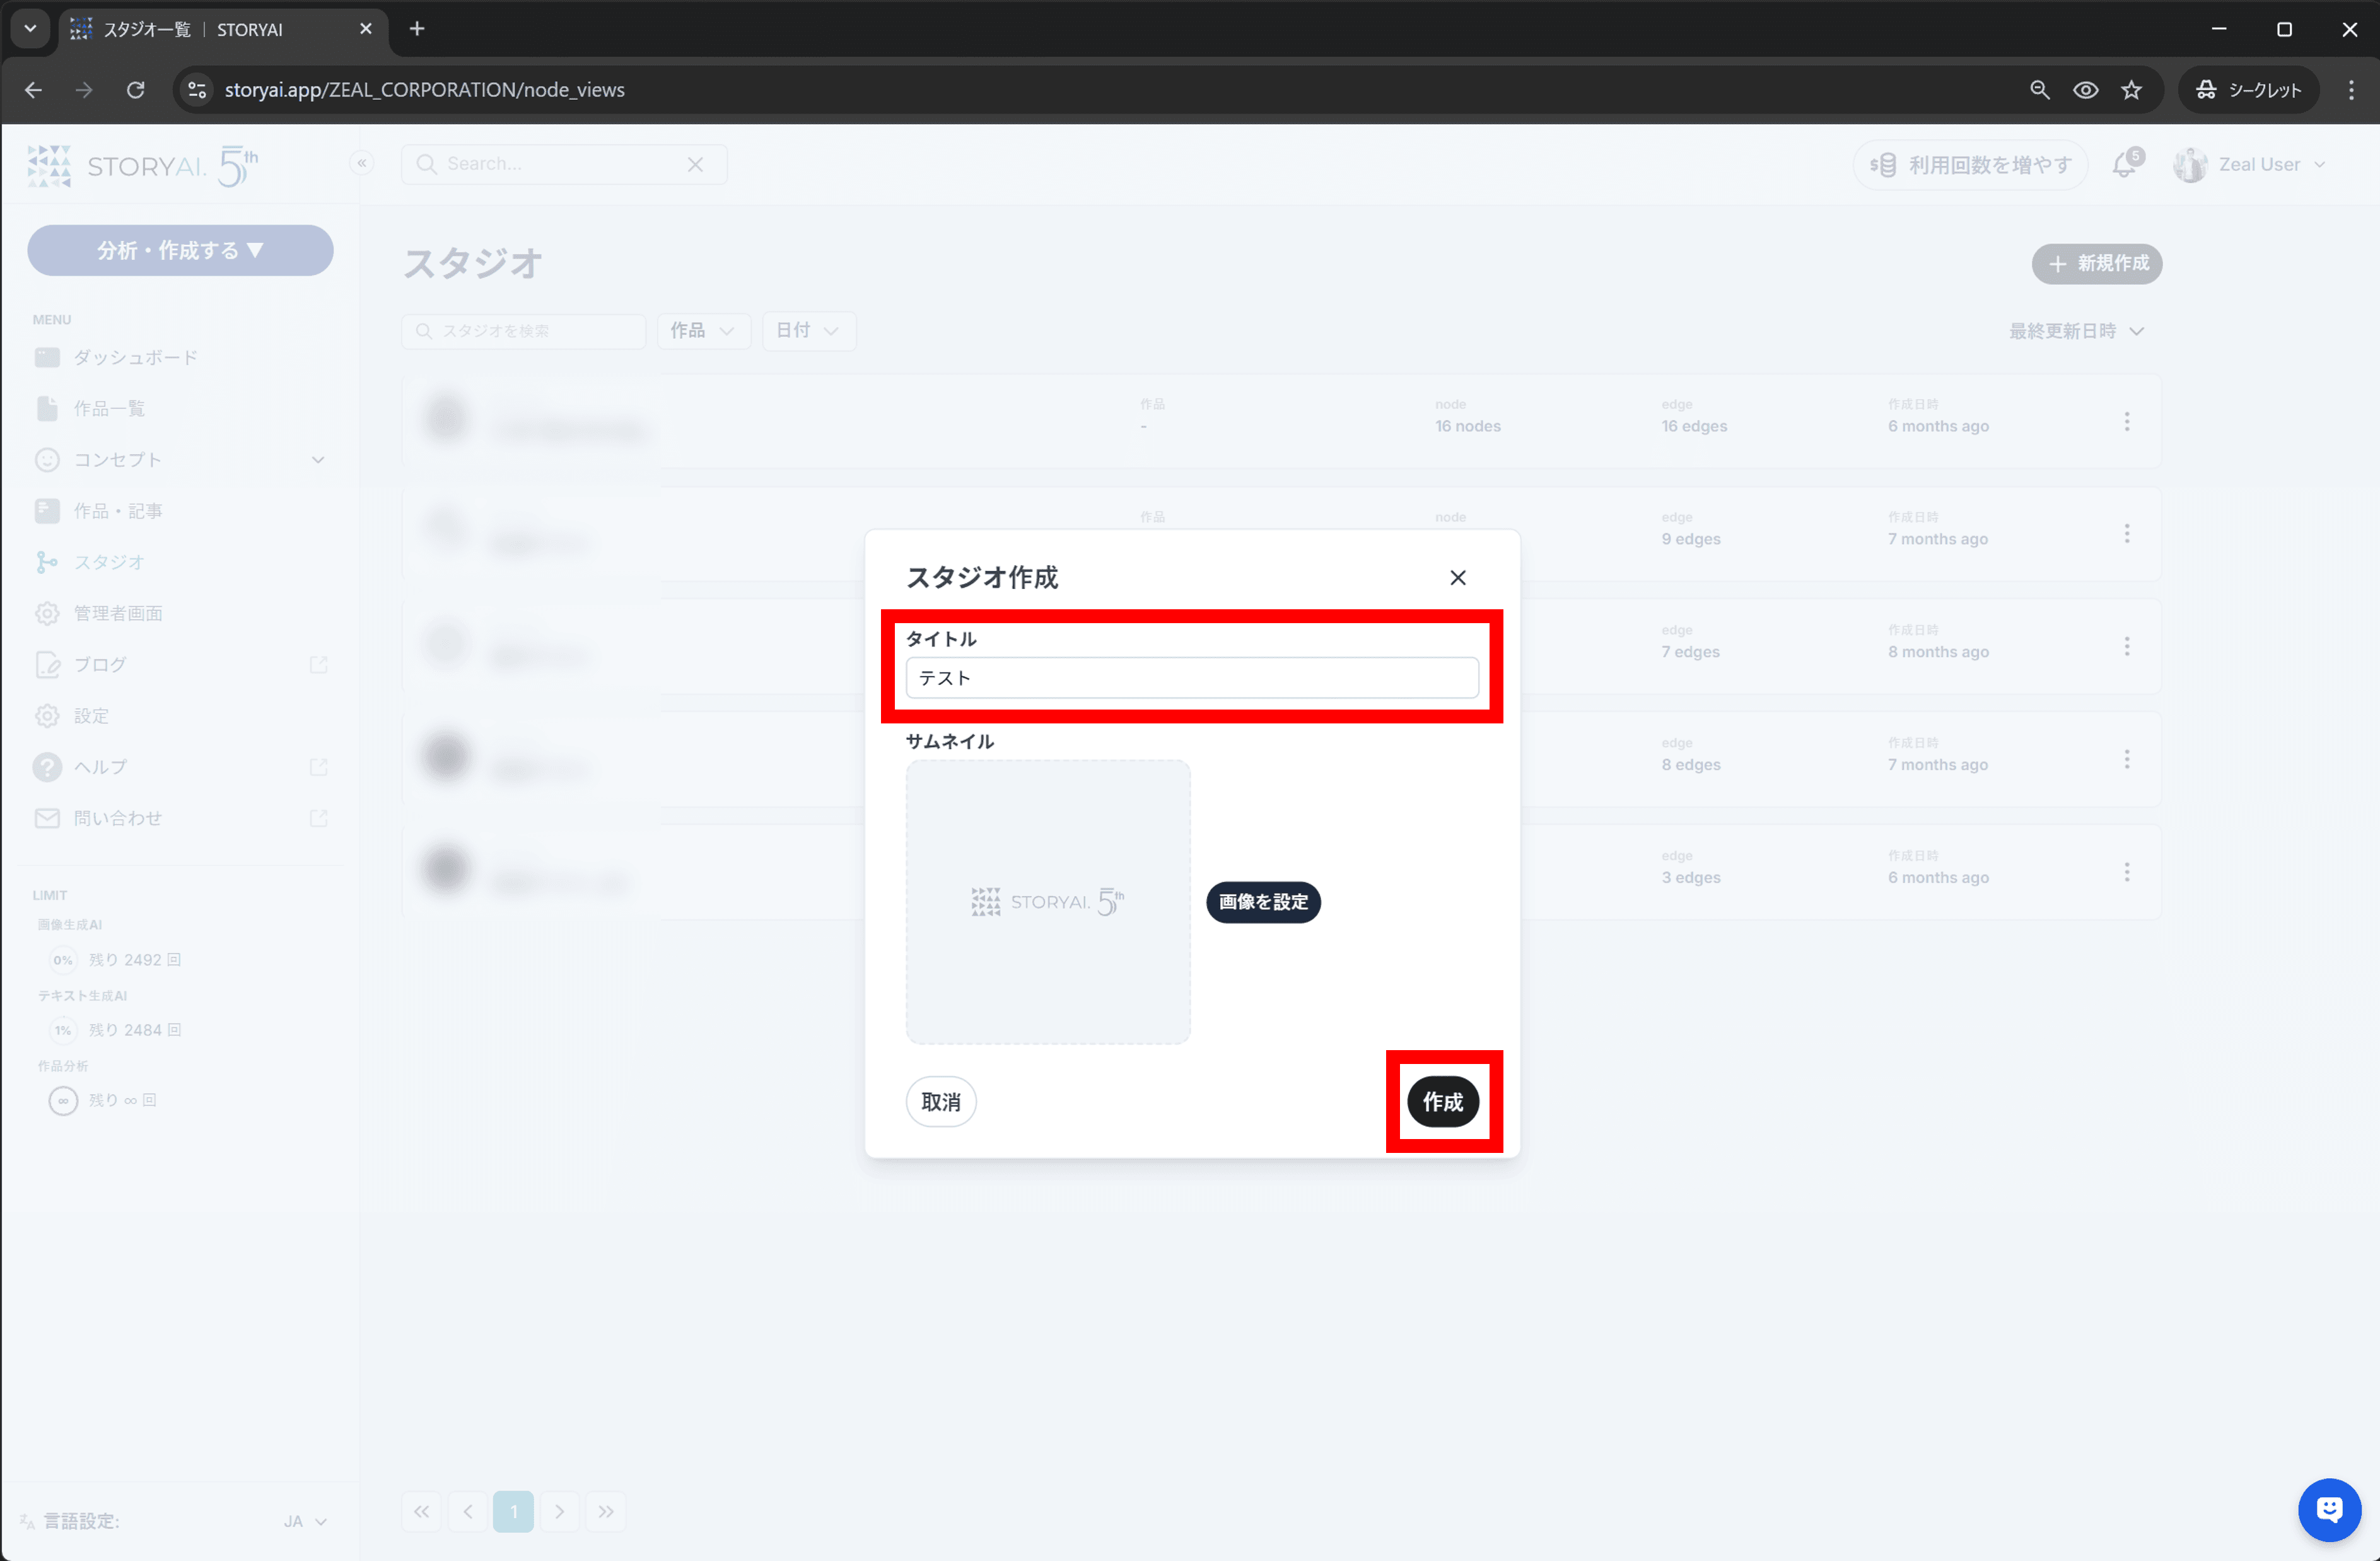This screenshot has height=1561, width=2380.
Task: Click the top Search field
Action: click(x=563, y=163)
